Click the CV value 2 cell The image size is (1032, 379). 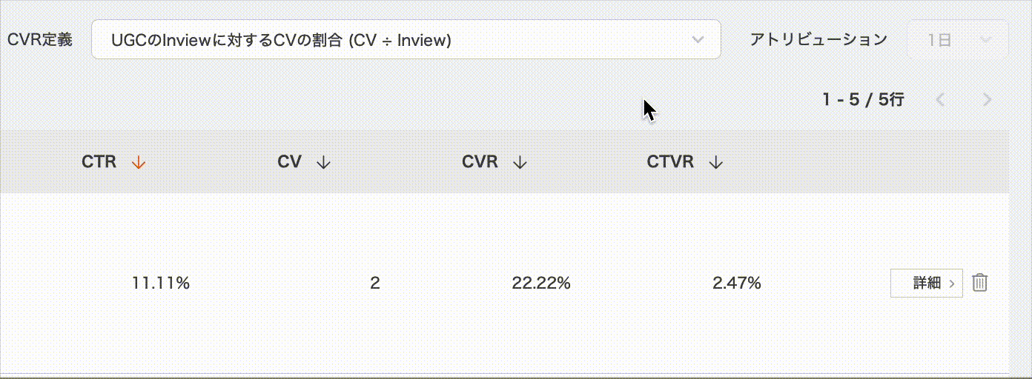[375, 282]
